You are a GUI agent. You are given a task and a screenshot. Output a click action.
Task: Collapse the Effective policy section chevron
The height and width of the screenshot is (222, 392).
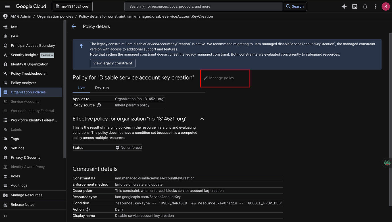coord(202,119)
